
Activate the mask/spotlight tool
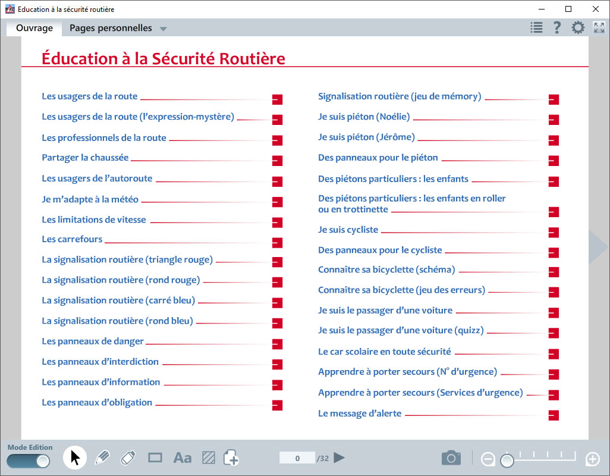coord(208,458)
